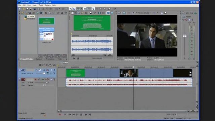Click the Trimmer external monitor icon
The height and width of the screenshot is (121, 215).
coord(112,13)
